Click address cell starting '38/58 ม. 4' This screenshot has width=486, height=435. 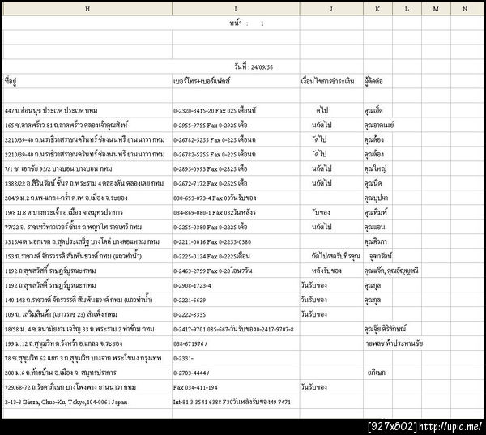pyautogui.click(x=87, y=329)
